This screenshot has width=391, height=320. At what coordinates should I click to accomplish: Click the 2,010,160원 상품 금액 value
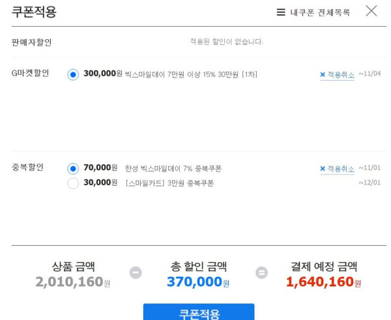pos(73,282)
